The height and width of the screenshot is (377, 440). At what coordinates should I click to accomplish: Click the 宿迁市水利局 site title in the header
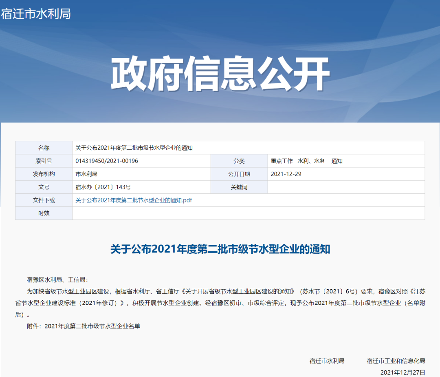(36, 14)
